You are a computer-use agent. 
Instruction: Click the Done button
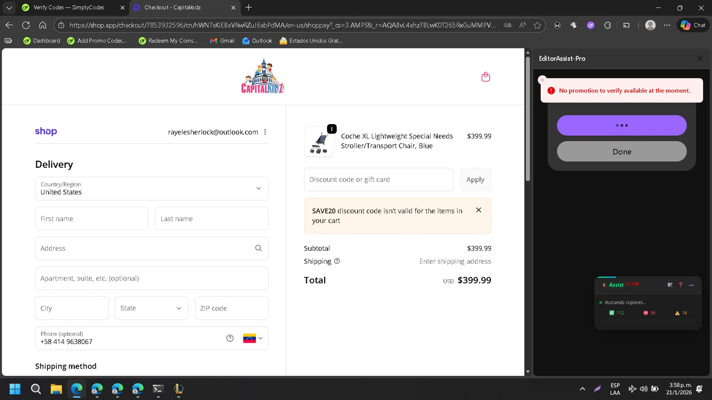(x=622, y=152)
